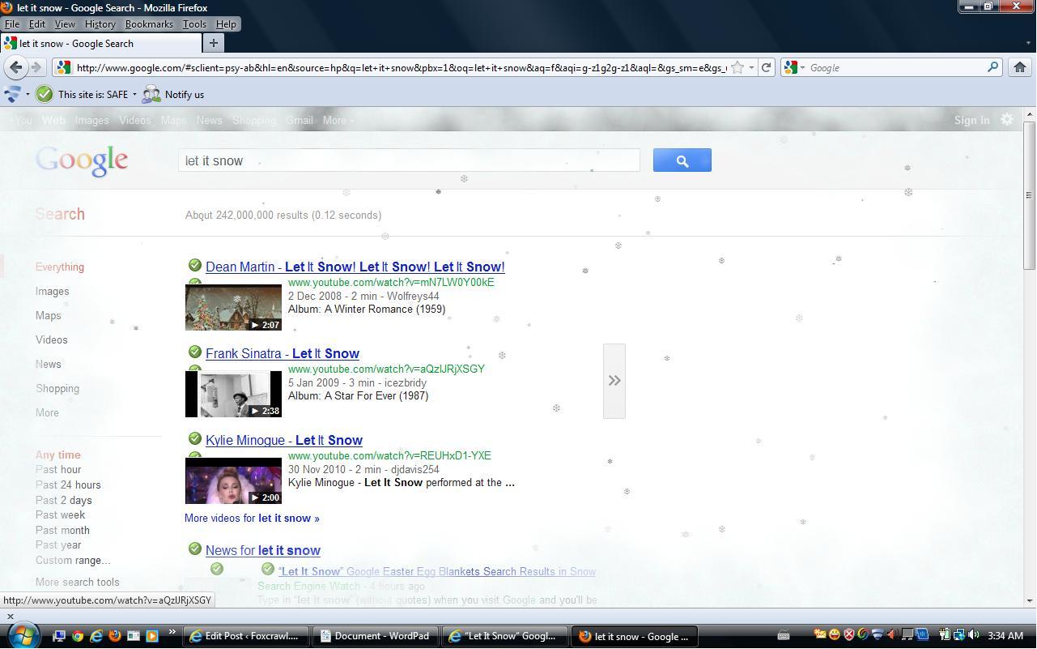Image resolution: width=1037 pixels, height=649 pixels.
Task: Click the red shield tray icon
Action: (849, 636)
